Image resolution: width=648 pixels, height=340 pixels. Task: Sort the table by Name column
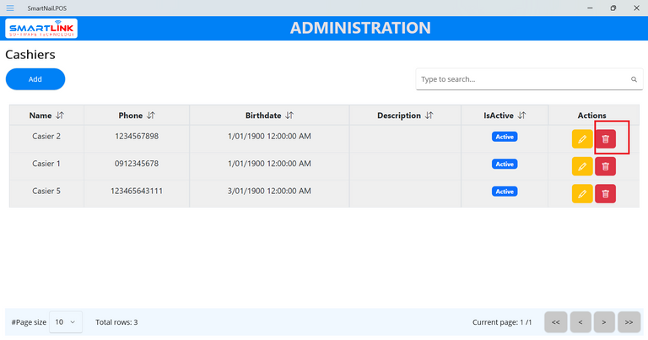pyautogui.click(x=60, y=116)
